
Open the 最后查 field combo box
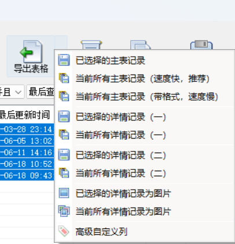(41, 92)
